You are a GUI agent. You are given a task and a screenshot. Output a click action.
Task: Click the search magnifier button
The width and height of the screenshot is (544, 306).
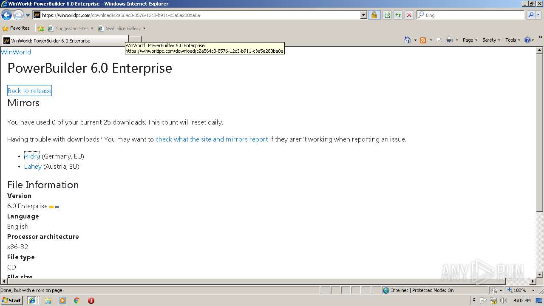pos(531,15)
